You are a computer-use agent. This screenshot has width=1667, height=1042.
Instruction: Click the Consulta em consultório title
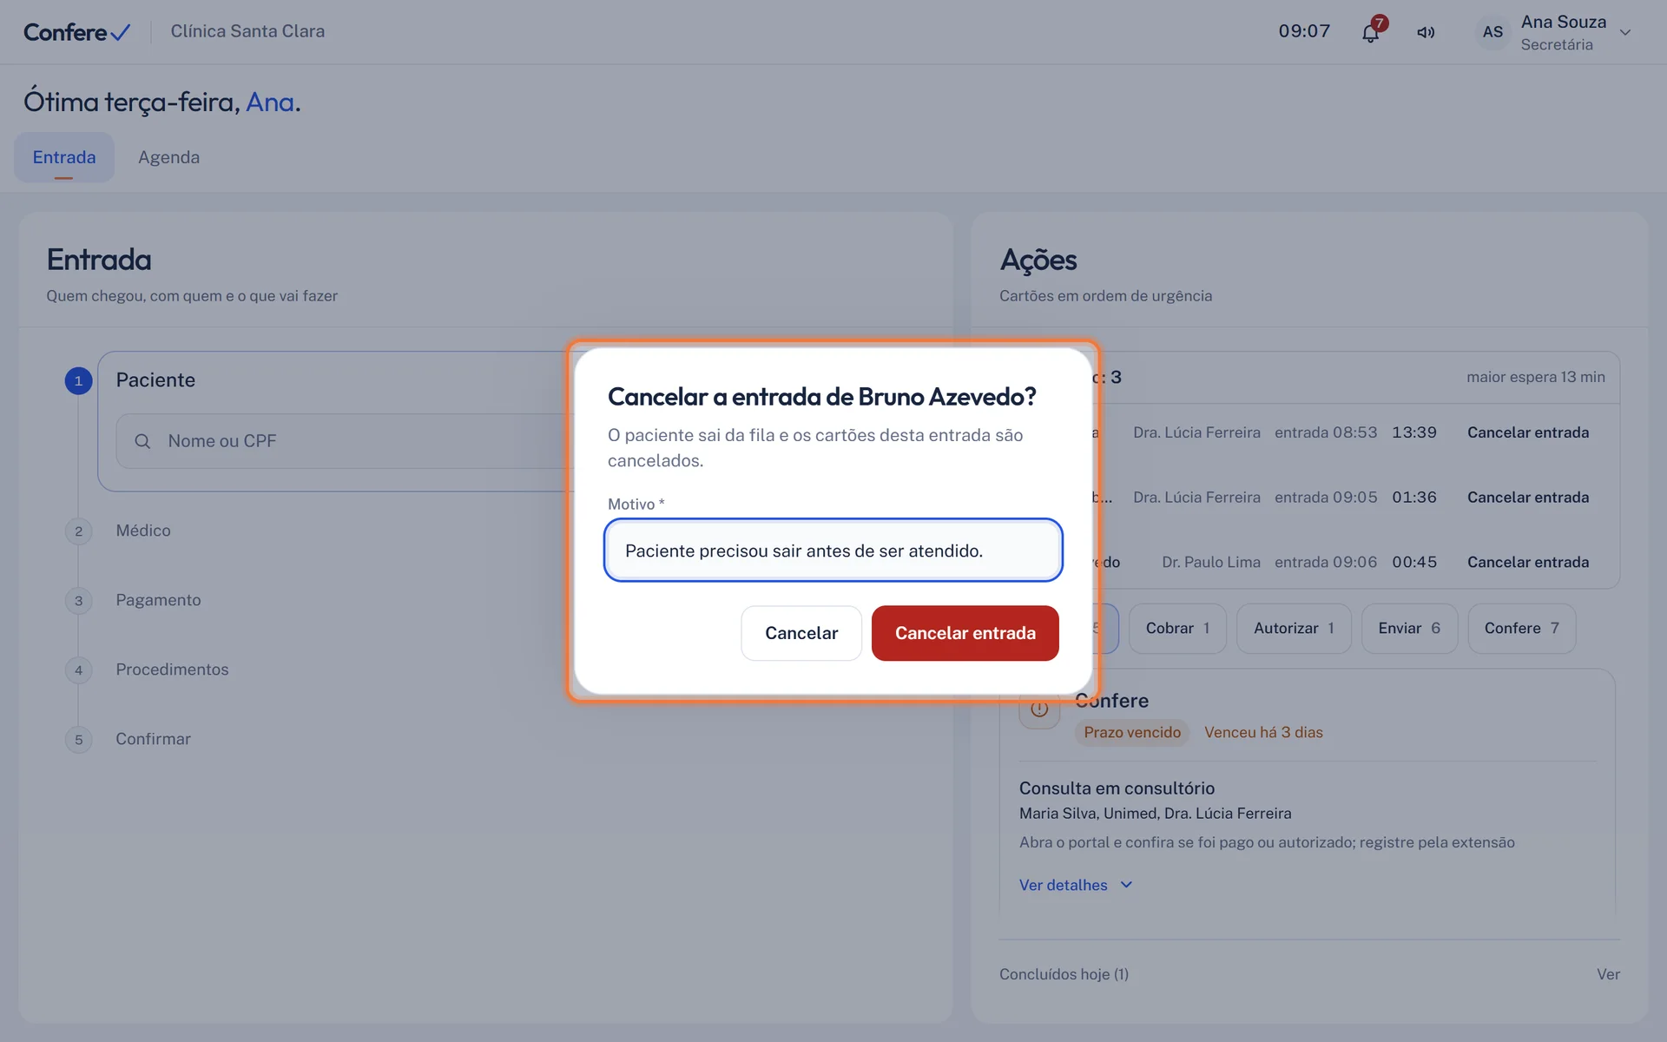(x=1117, y=788)
